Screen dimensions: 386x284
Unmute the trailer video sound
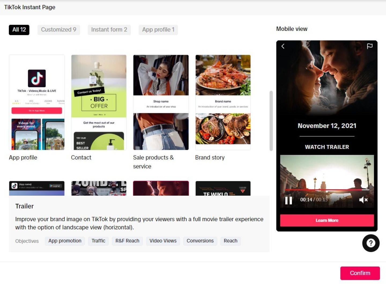(363, 200)
